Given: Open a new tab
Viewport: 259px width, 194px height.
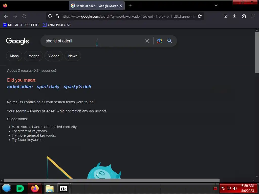Looking at the screenshot, I should tap(130, 6).
